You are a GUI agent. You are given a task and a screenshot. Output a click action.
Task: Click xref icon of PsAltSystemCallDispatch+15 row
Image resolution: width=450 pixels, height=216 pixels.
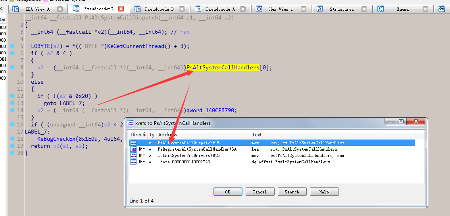[133, 143]
